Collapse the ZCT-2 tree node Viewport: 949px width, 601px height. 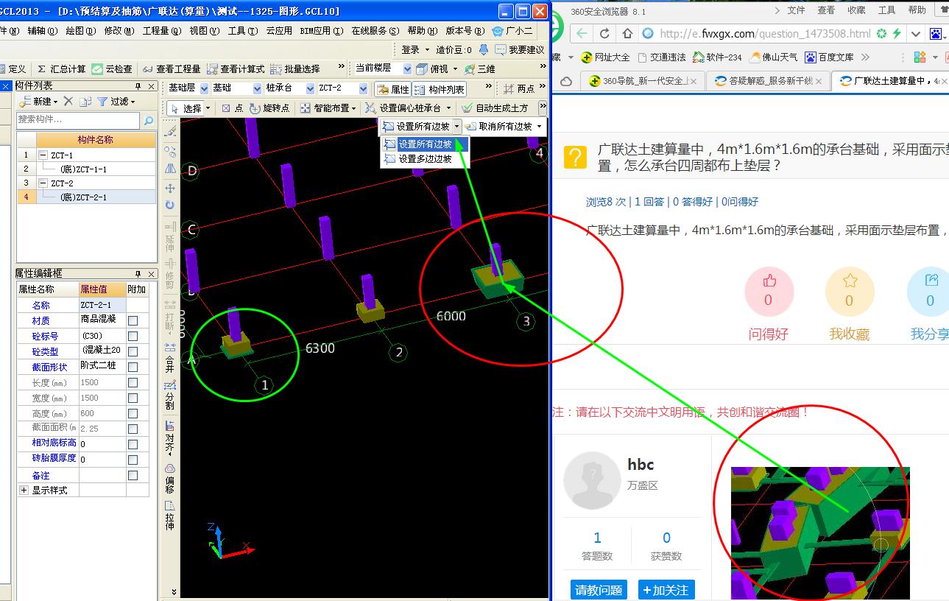click(43, 183)
